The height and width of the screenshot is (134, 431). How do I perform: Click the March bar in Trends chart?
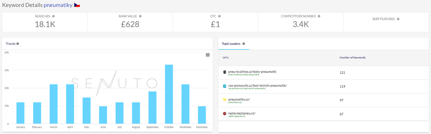click(53, 104)
